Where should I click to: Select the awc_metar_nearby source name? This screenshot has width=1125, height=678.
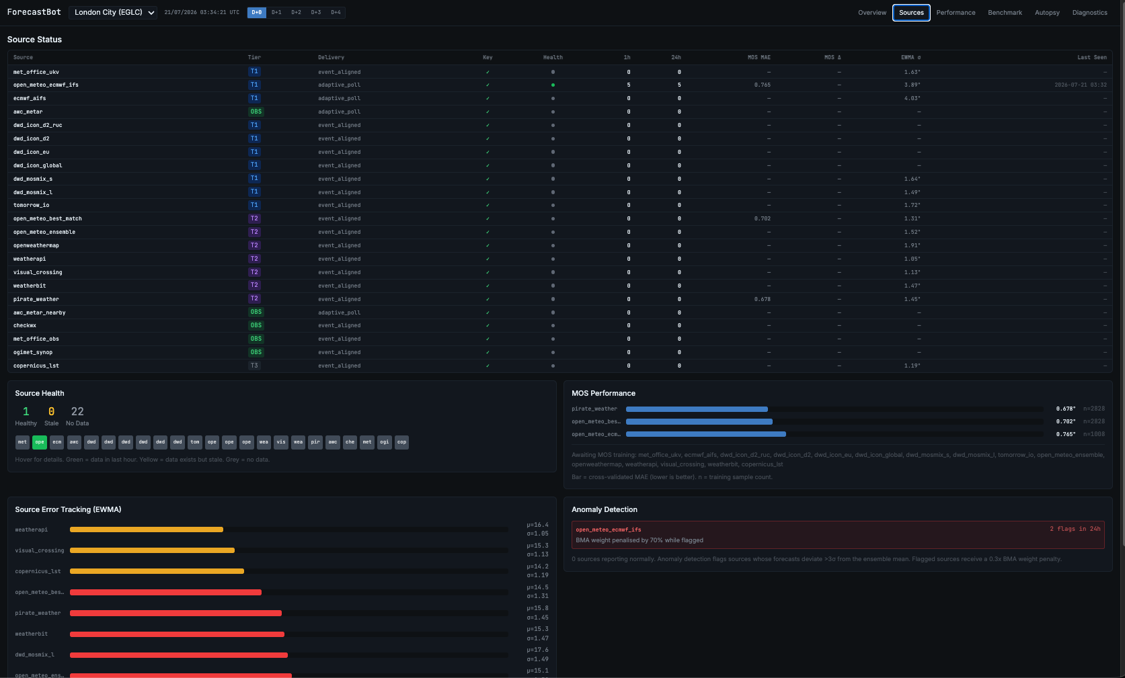click(x=40, y=312)
